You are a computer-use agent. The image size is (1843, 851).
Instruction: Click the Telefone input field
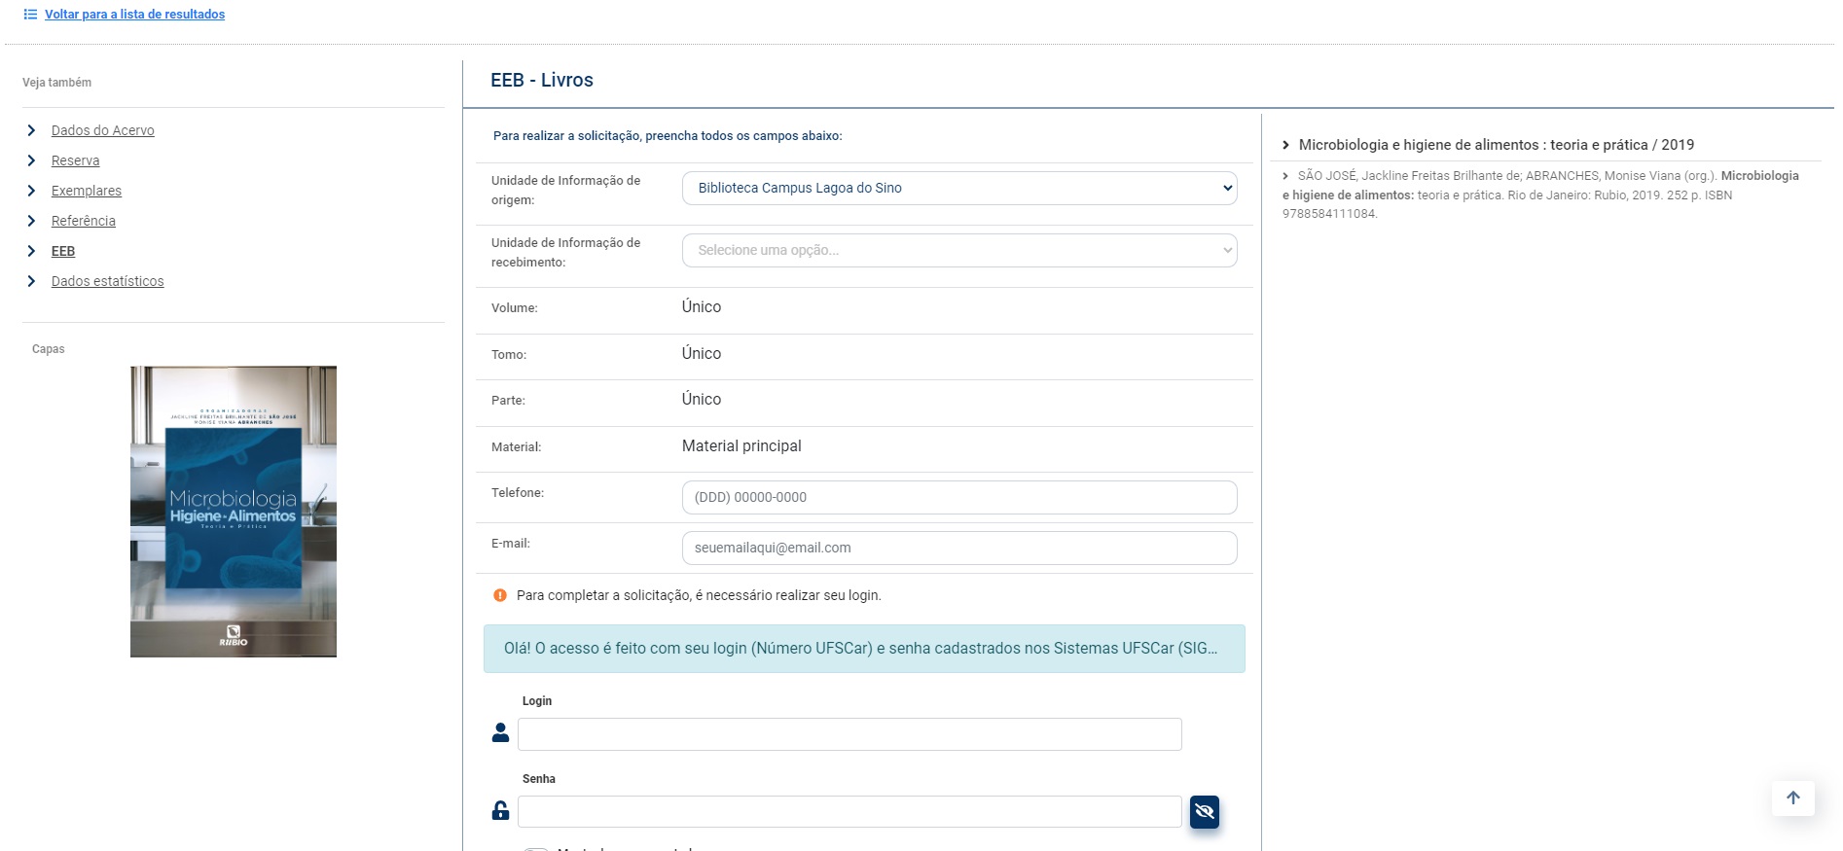958,497
